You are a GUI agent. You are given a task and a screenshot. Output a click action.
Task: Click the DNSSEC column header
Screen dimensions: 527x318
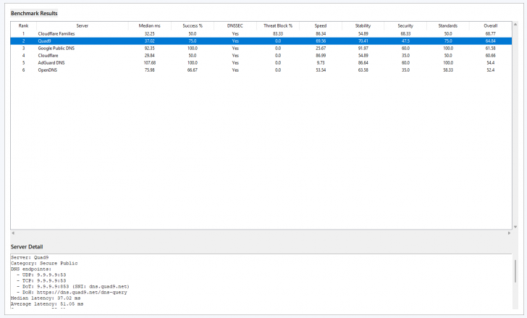click(x=235, y=26)
